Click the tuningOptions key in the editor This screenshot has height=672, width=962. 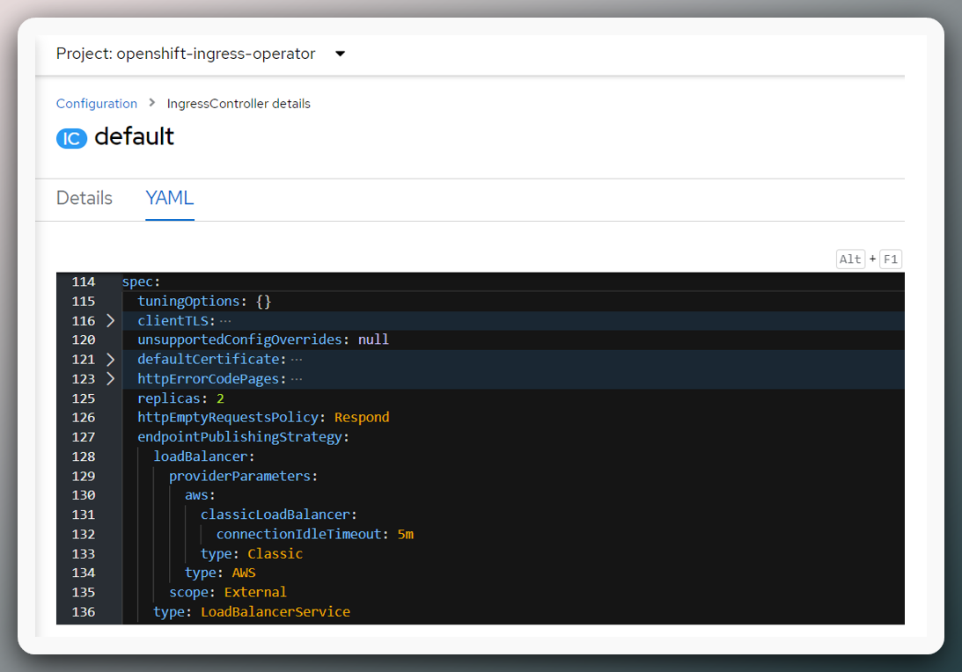click(x=188, y=301)
